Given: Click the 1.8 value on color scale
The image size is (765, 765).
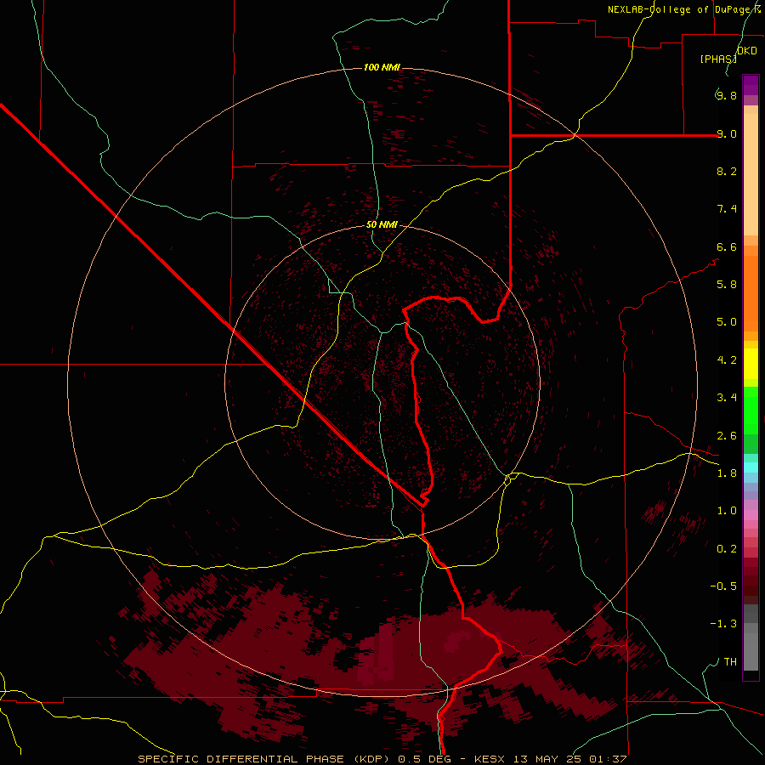Looking at the screenshot, I should pyautogui.click(x=727, y=473).
